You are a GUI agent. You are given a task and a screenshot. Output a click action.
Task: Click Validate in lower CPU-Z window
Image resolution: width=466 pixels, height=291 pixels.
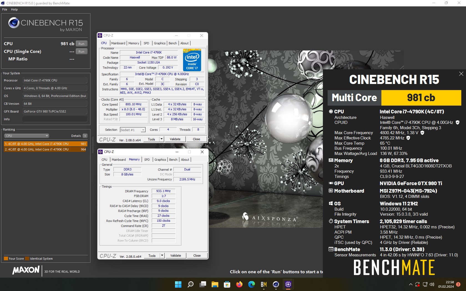(176, 256)
